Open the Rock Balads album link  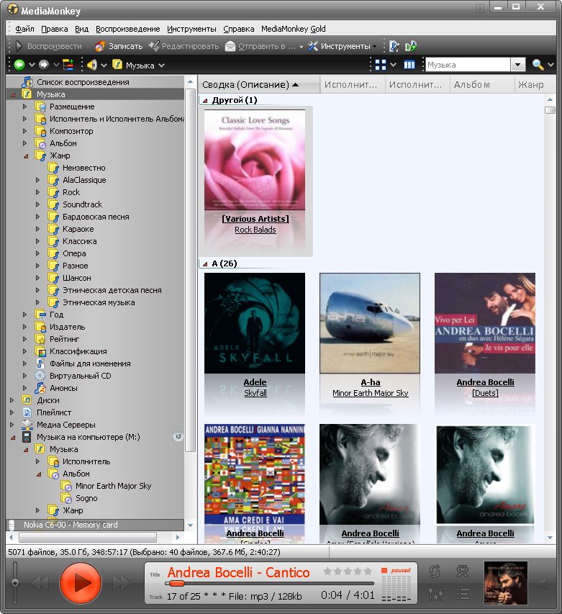255,230
